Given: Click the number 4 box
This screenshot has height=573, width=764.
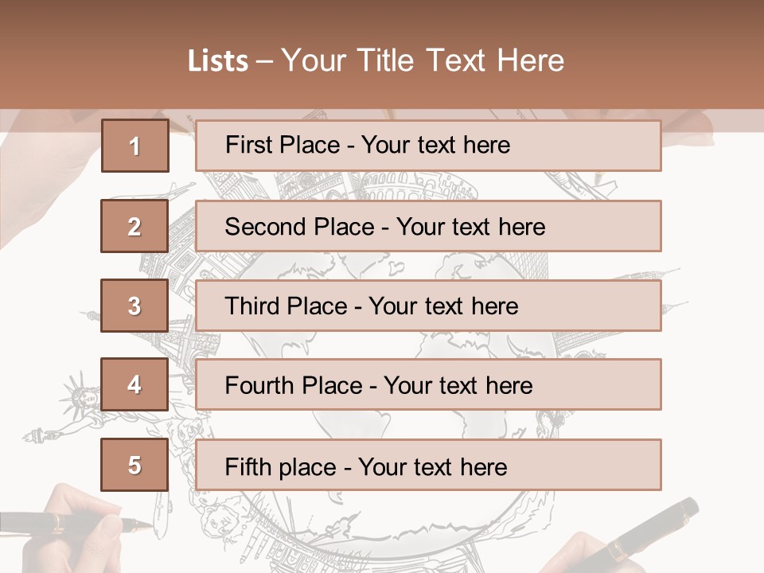Looking at the screenshot, I should click(134, 384).
